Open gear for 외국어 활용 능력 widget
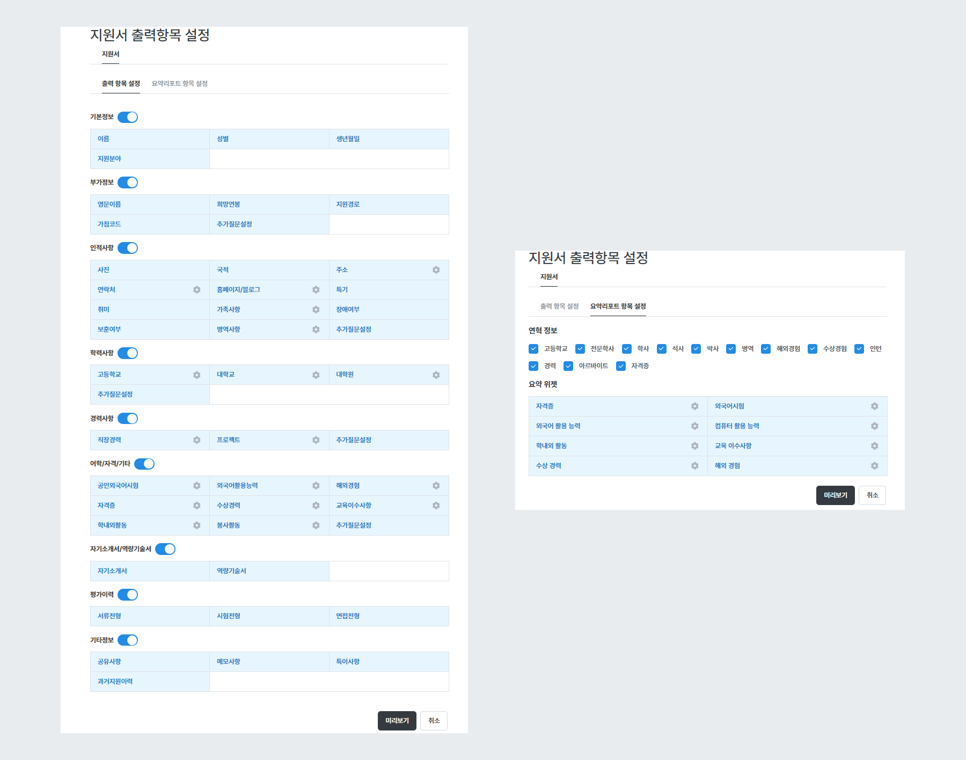 pyautogui.click(x=695, y=426)
